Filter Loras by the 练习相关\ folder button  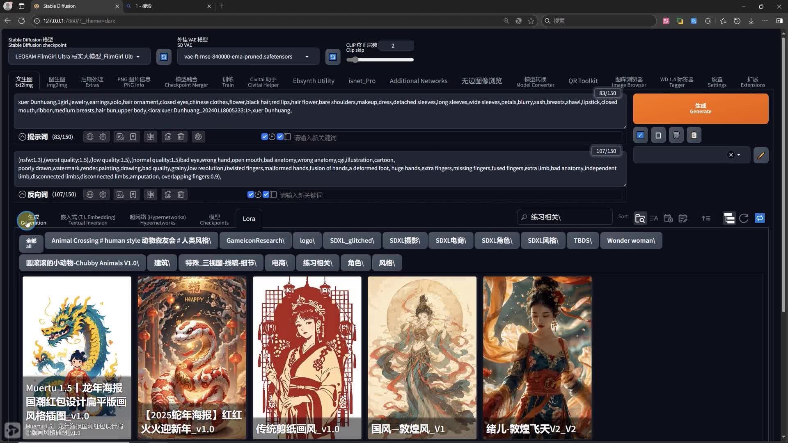(x=318, y=263)
